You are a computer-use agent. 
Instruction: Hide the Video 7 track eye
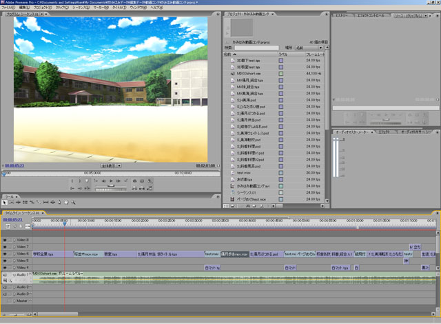point(5,247)
